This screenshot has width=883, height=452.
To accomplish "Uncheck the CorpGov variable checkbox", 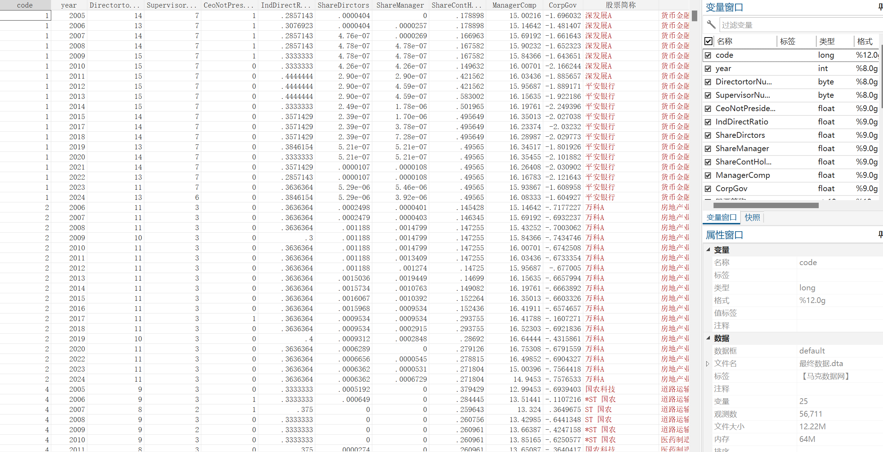I will (x=708, y=189).
